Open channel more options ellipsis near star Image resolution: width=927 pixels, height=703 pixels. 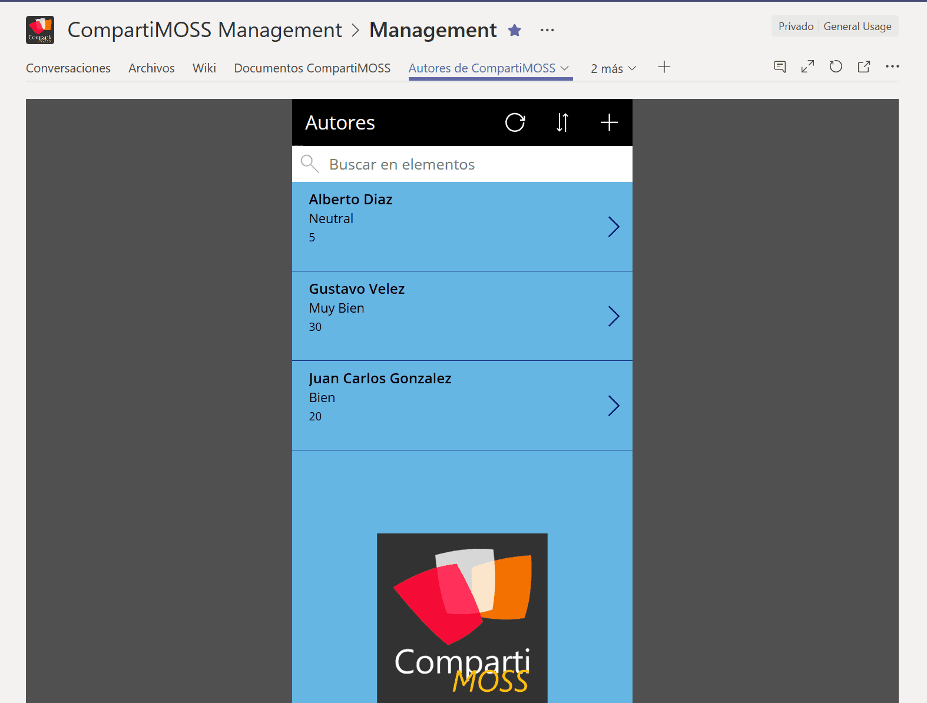tap(547, 30)
